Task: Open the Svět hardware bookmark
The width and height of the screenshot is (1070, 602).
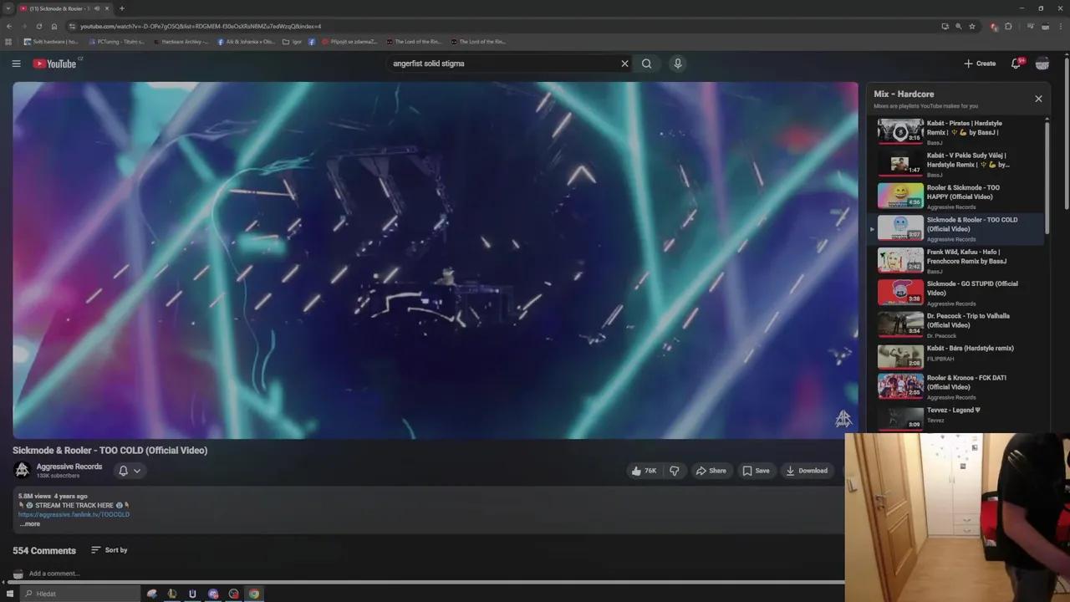Action: tap(50, 42)
